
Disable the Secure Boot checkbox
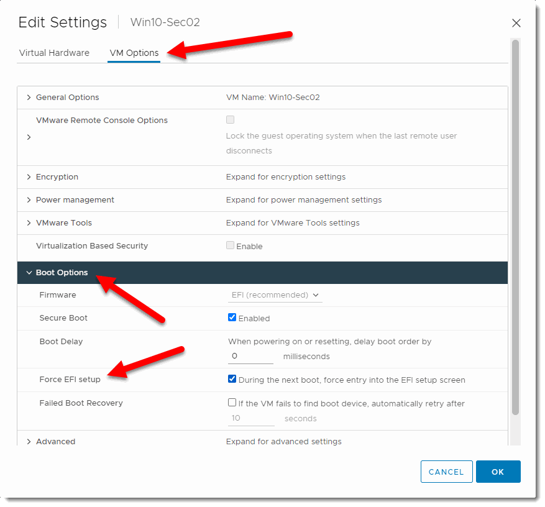232,317
